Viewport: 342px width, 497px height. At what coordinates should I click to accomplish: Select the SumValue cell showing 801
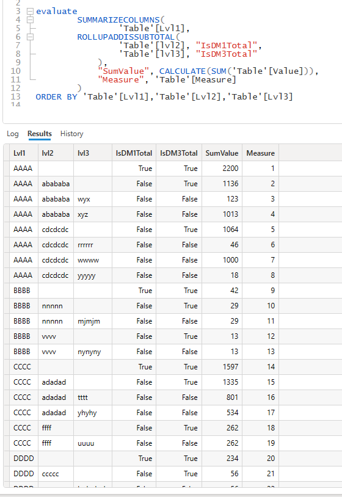(x=222, y=397)
